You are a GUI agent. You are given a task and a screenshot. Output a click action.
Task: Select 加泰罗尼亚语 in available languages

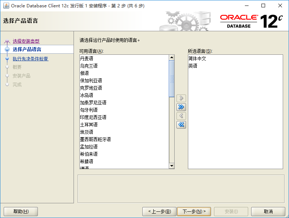pyautogui.click(x=124, y=103)
